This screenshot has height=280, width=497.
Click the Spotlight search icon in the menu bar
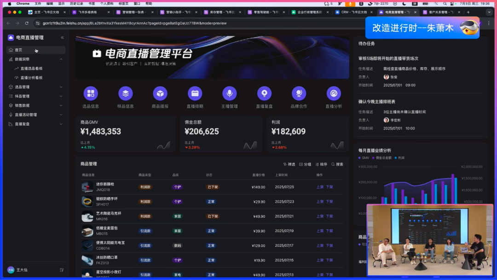445,4
